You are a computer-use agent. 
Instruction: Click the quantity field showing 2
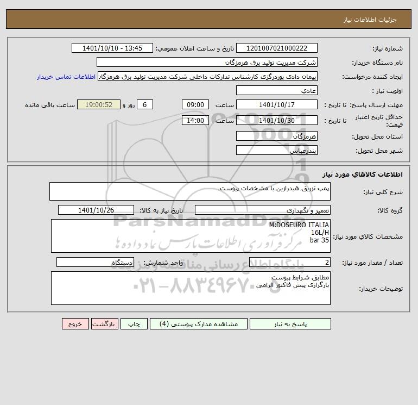tap(290, 262)
